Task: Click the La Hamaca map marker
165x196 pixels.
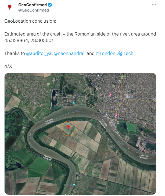Action: (74, 185)
